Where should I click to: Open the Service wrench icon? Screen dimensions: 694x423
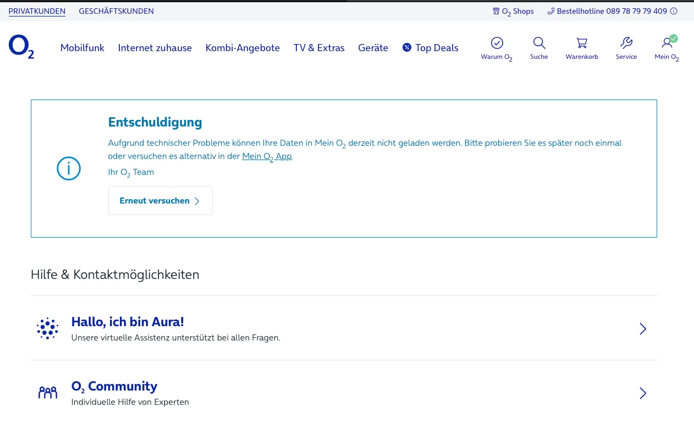point(626,43)
